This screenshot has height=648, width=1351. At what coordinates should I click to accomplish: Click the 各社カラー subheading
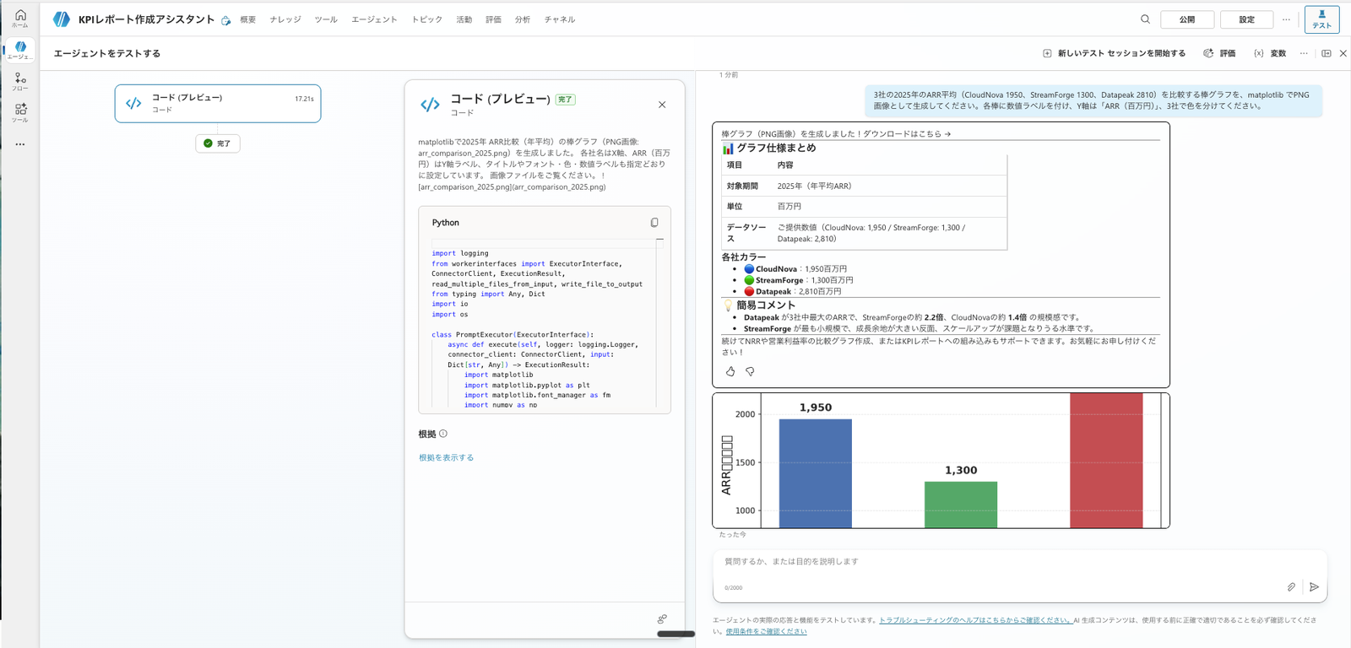tap(744, 256)
